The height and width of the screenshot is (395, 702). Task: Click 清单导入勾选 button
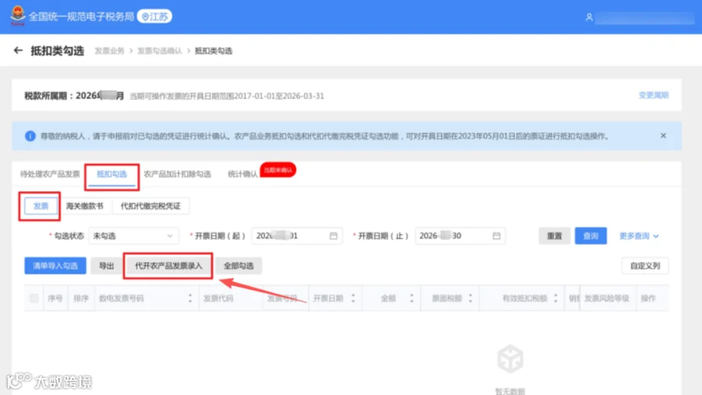click(x=55, y=265)
